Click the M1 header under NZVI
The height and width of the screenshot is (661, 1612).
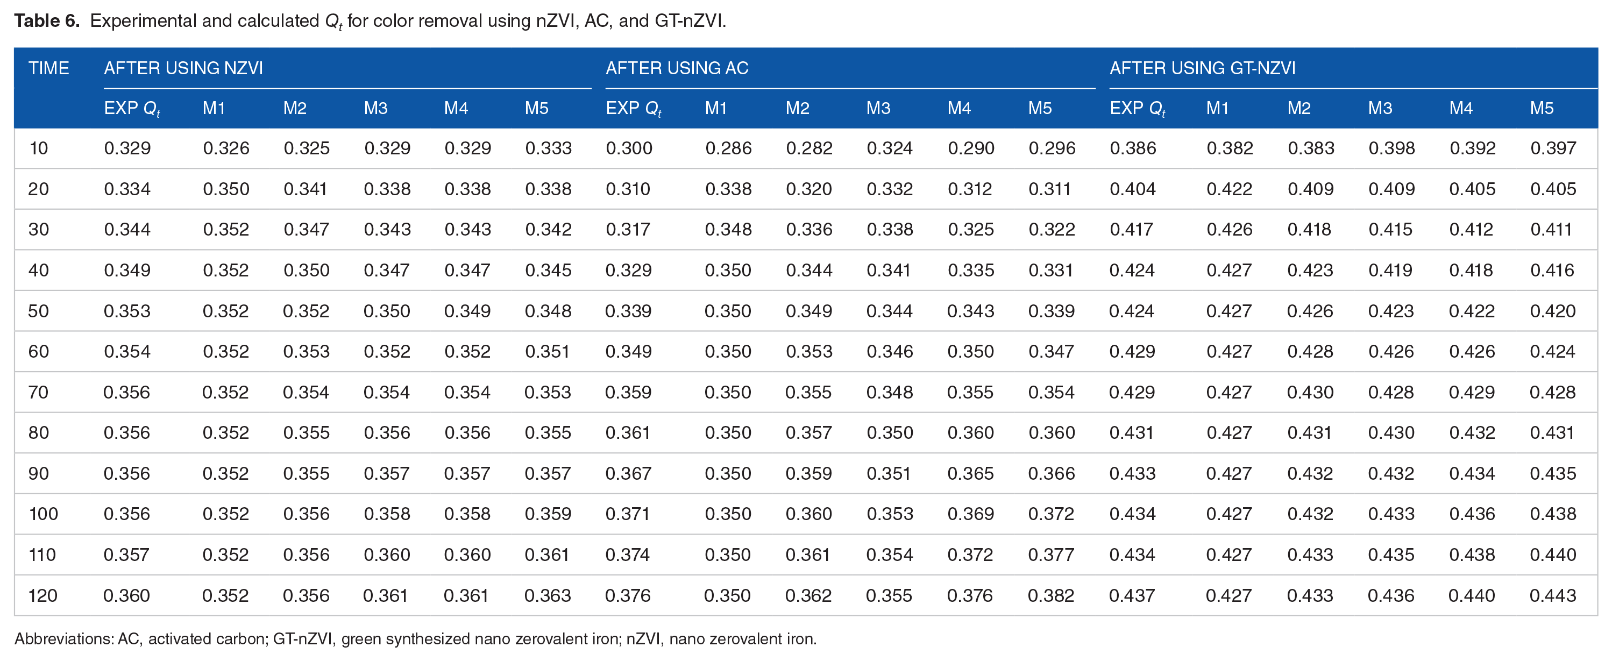[x=214, y=108]
